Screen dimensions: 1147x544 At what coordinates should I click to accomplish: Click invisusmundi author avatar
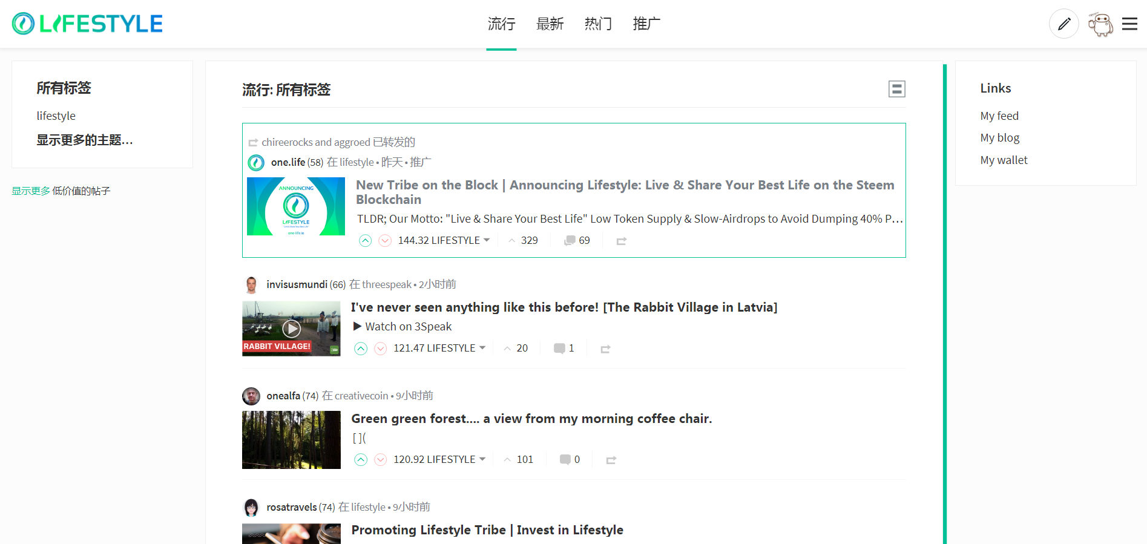click(x=251, y=285)
